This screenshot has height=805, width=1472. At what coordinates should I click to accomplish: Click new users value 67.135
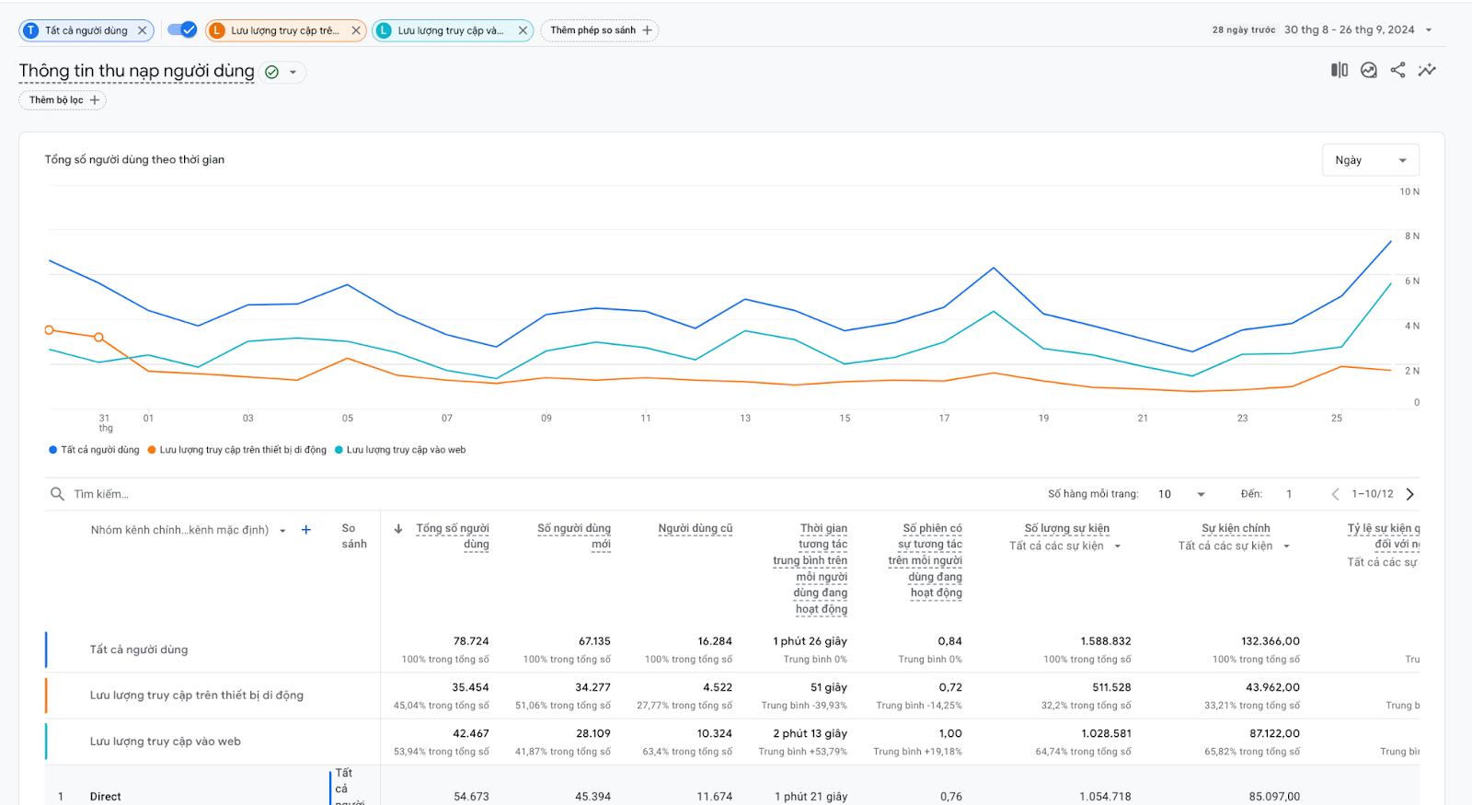point(594,641)
